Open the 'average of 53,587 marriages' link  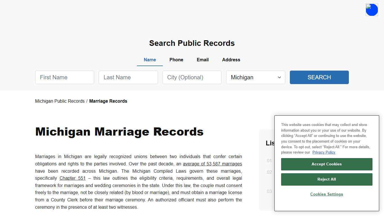[213, 164]
